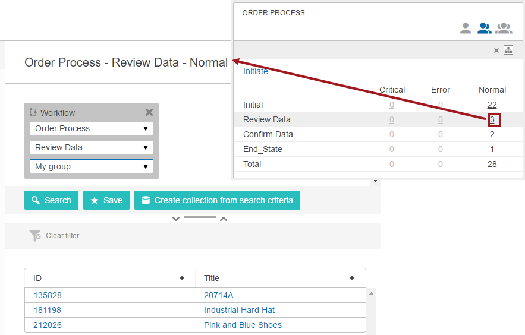Open the Title column options dot

[352, 278]
